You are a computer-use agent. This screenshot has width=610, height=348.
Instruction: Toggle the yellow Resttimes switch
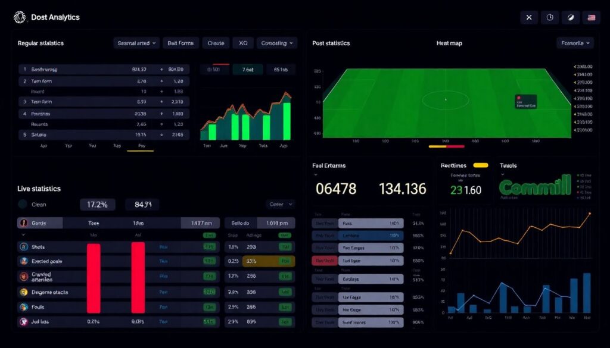pyautogui.click(x=480, y=165)
